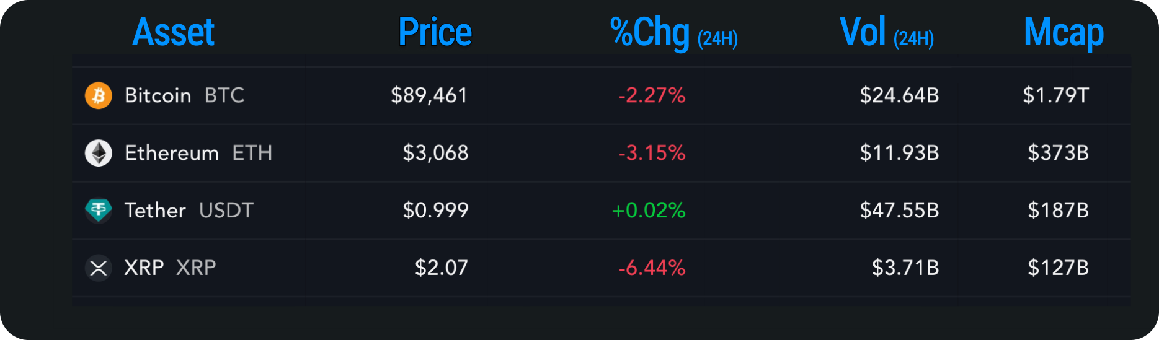Image resolution: width=1159 pixels, height=340 pixels.
Task: Select XRP's -6.44% change value
Action: pyautogui.click(x=652, y=268)
